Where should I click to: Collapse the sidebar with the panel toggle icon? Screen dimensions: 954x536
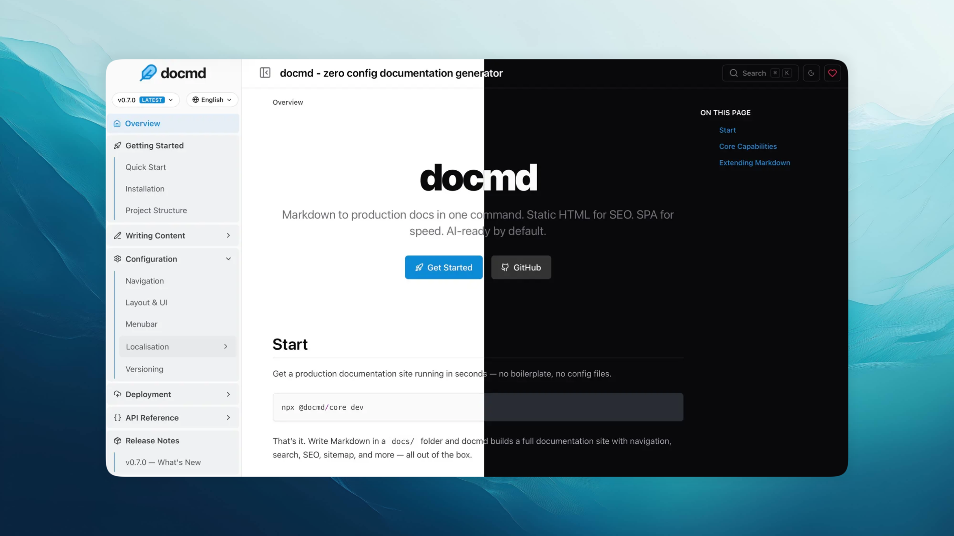(x=265, y=73)
